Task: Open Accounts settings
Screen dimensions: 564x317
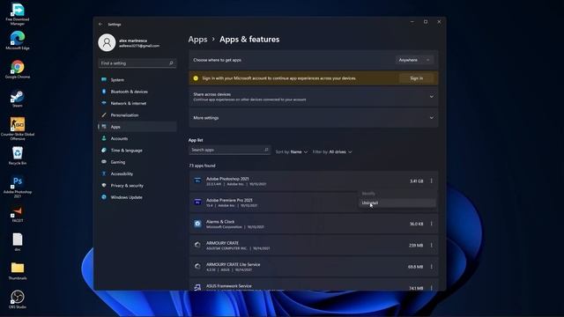Action: [x=137, y=138]
